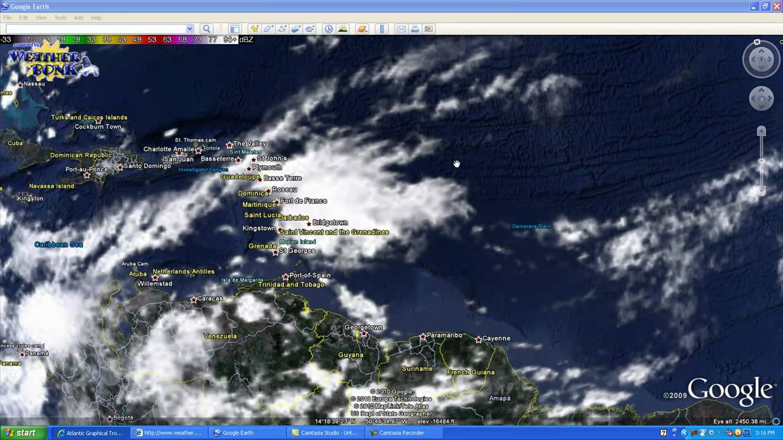Switch to http://www.weather... taskbar window

(169, 433)
